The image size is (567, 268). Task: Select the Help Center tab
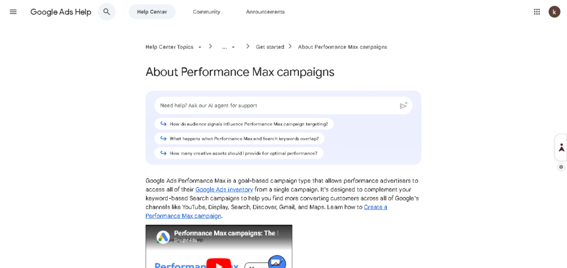click(x=152, y=12)
